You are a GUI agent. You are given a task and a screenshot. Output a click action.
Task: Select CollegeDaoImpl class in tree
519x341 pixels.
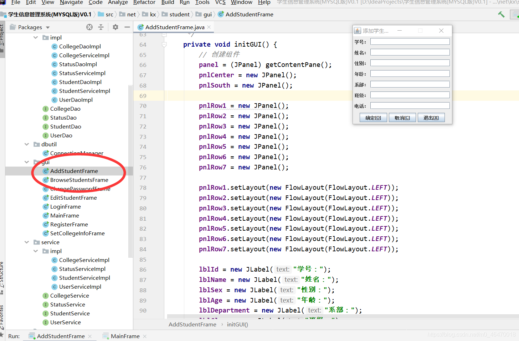80,46
